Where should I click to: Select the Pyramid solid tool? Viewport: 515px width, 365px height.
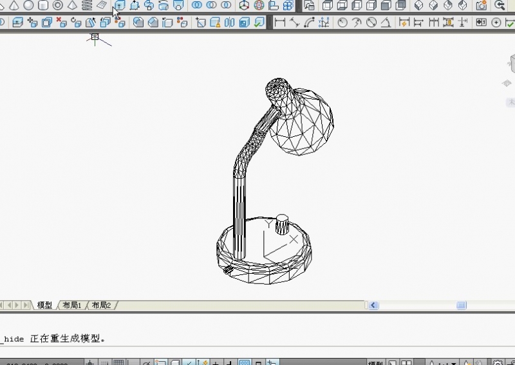(x=72, y=5)
